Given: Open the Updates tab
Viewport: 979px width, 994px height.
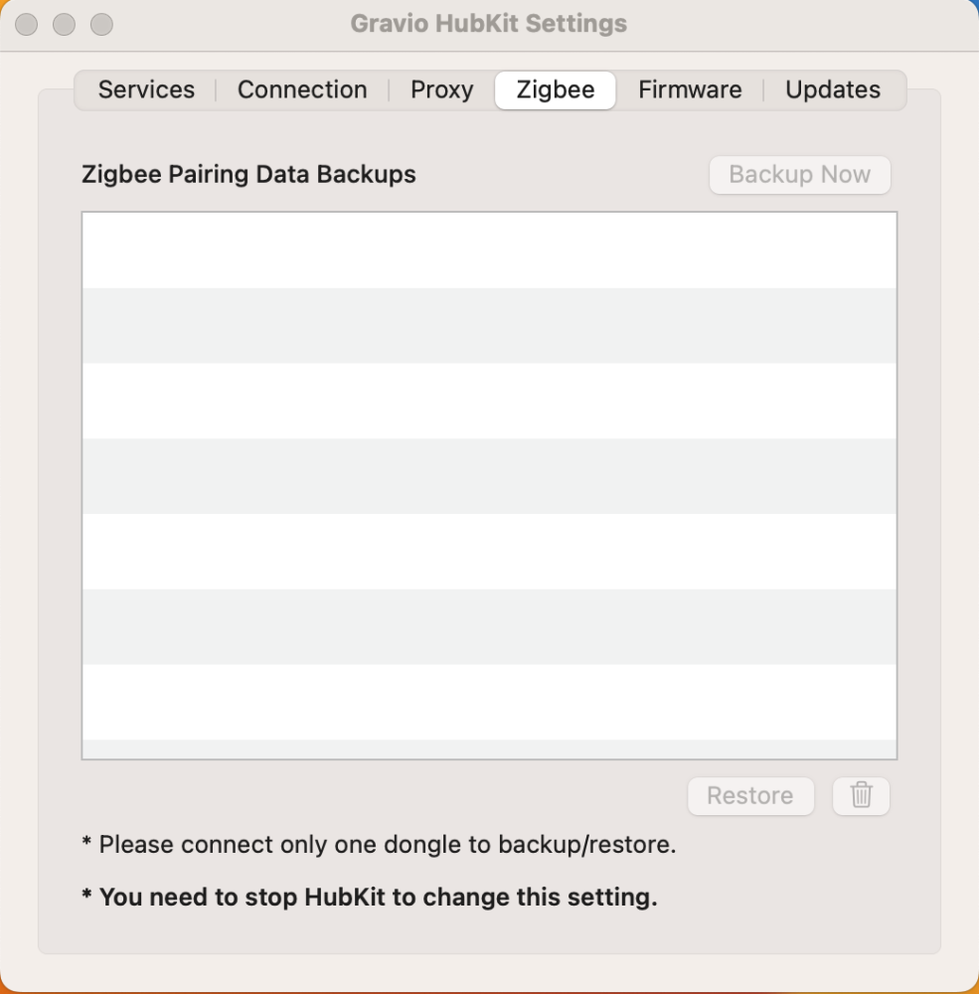Looking at the screenshot, I should tap(832, 89).
